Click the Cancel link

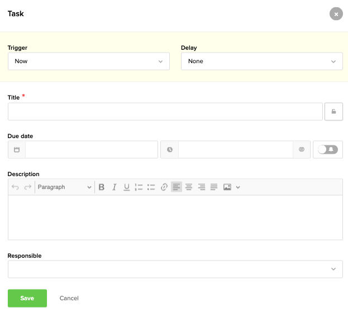pos(69,299)
